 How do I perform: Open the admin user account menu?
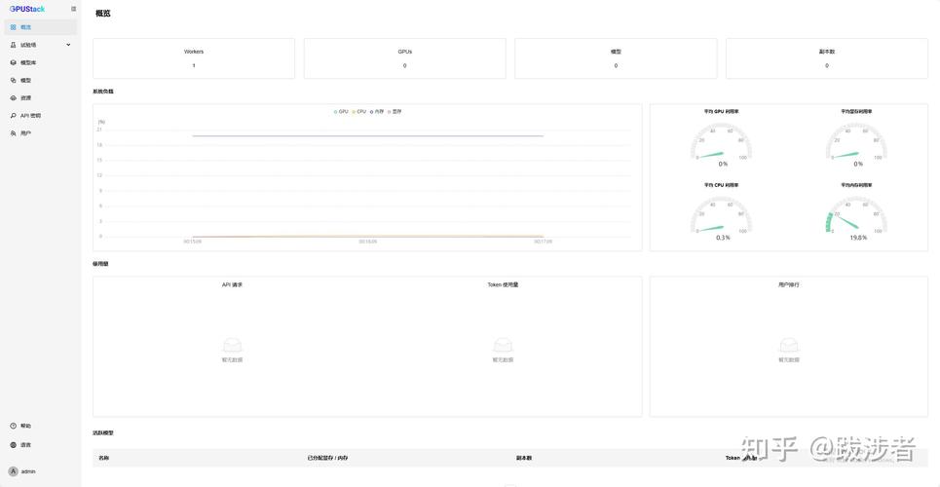pos(22,471)
